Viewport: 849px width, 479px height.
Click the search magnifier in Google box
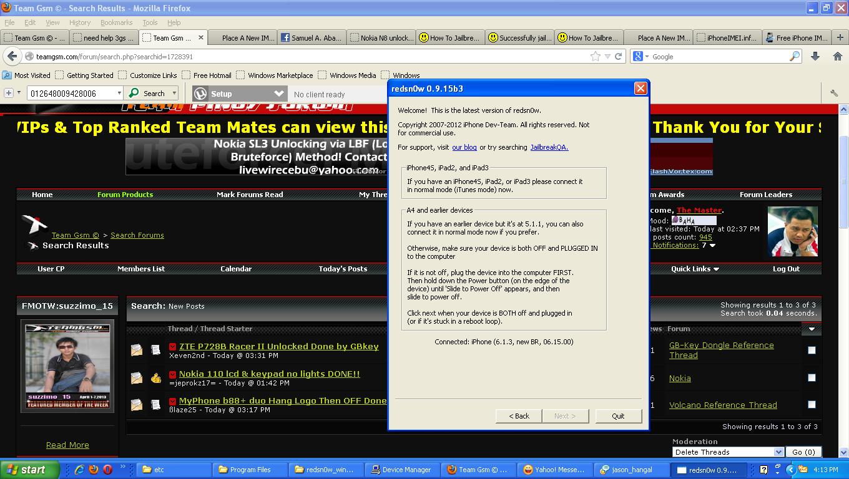pos(795,56)
